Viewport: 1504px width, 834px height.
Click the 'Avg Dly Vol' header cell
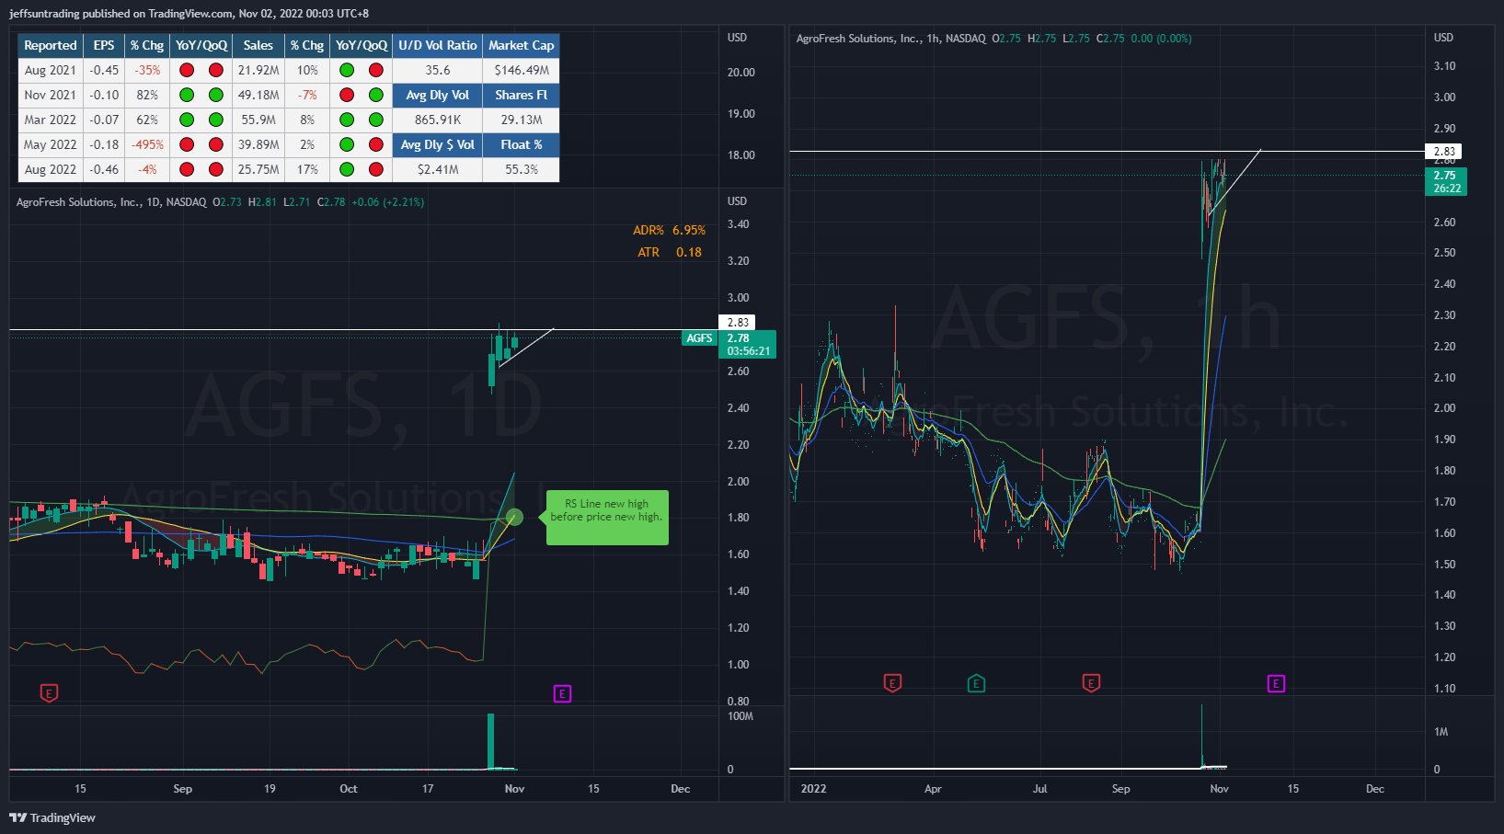coord(438,95)
